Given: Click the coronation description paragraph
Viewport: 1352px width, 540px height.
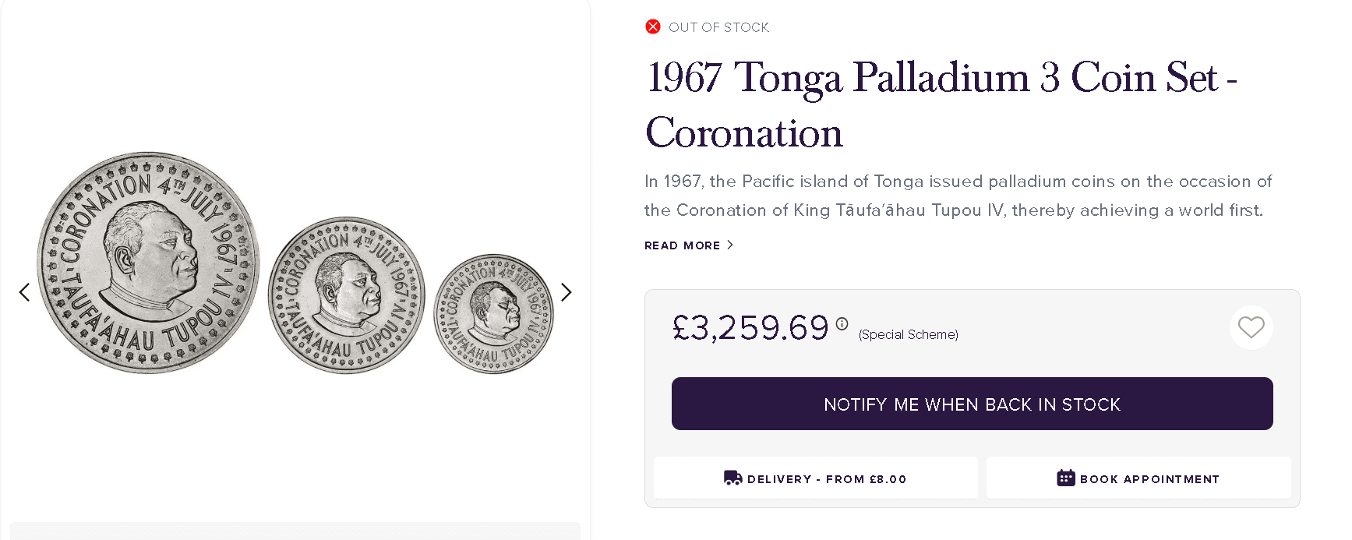Looking at the screenshot, I should (x=957, y=196).
